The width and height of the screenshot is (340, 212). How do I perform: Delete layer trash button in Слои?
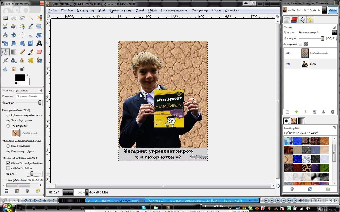pyautogui.click(x=333, y=112)
